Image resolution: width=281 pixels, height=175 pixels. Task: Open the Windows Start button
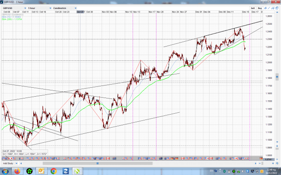coord(5,171)
